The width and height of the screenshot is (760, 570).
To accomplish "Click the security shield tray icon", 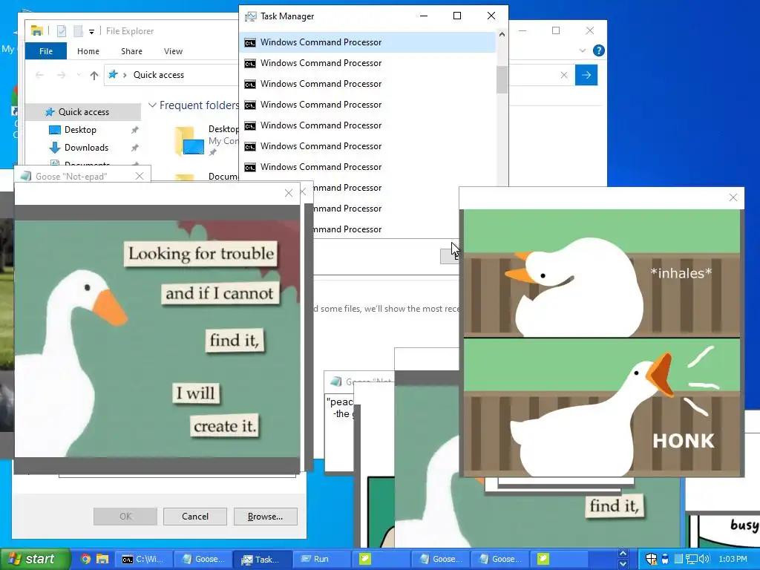I will (x=652, y=559).
